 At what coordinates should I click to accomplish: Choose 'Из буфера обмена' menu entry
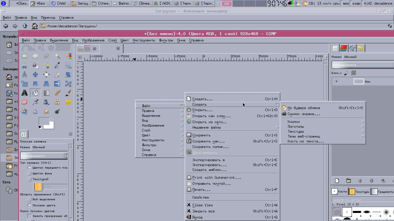point(323,108)
